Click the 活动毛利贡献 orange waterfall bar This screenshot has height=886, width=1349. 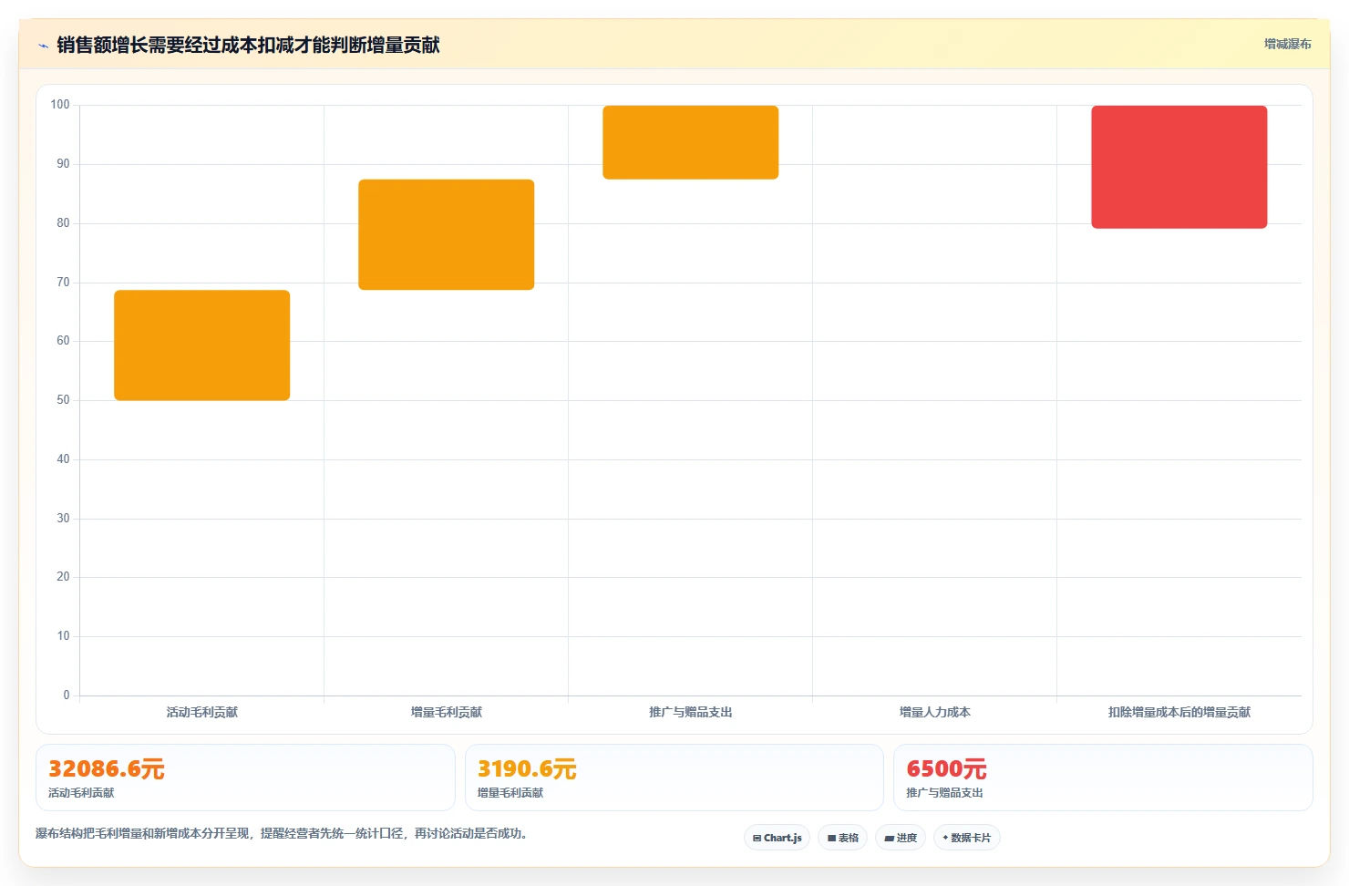pyautogui.click(x=201, y=345)
